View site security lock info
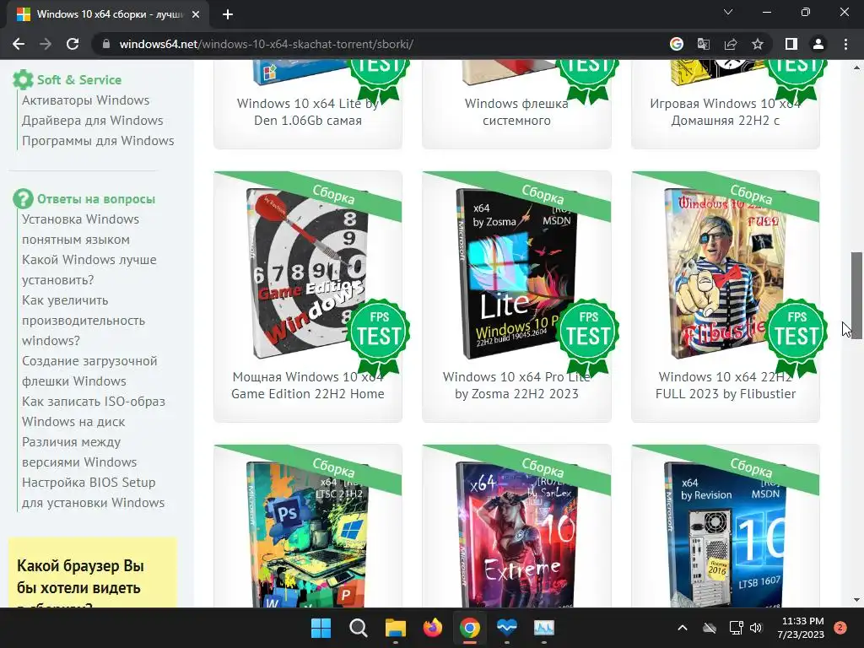Image resolution: width=864 pixels, height=648 pixels. click(106, 44)
